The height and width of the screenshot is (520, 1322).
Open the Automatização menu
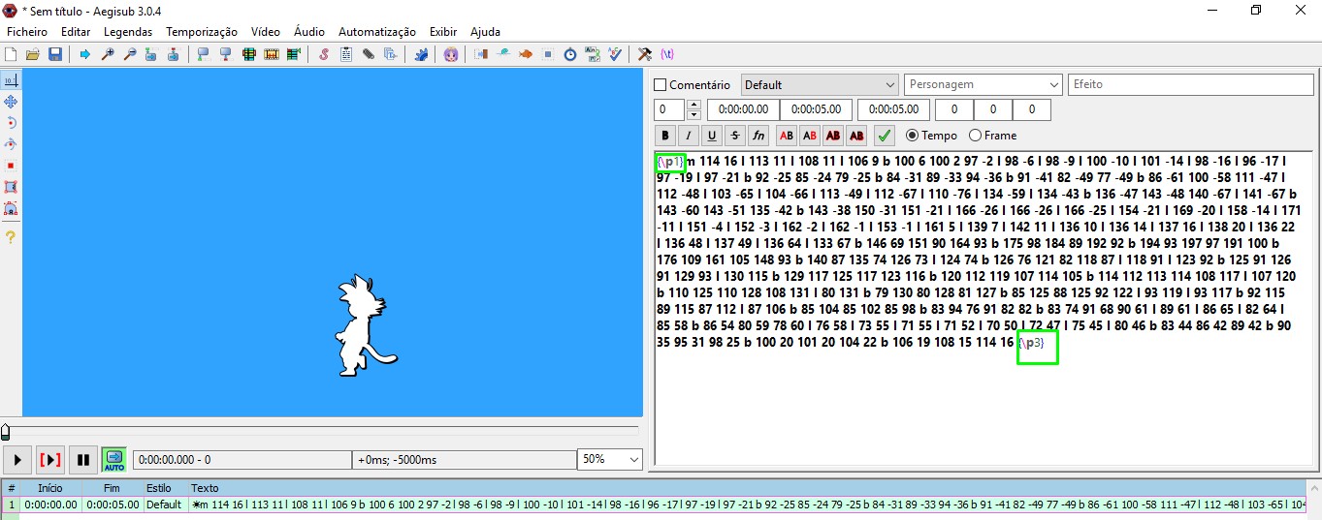tap(377, 32)
